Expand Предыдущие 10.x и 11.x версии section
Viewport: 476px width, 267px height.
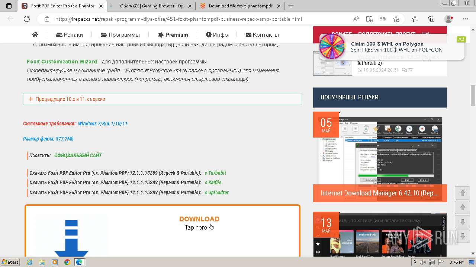(163, 99)
